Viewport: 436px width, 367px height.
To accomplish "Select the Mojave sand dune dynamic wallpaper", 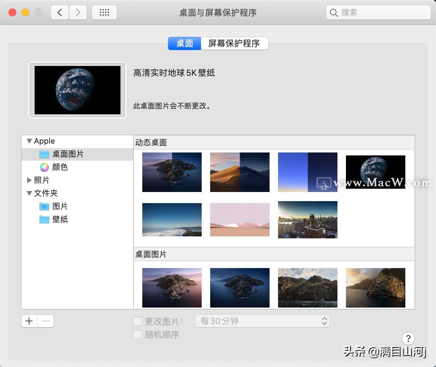I will [x=240, y=172].
